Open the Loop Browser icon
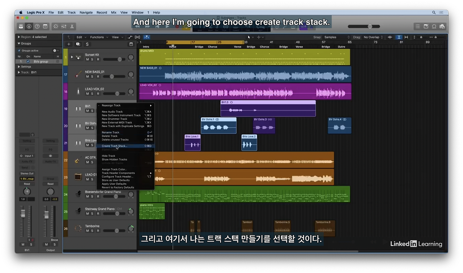 [x=434, y=26]
